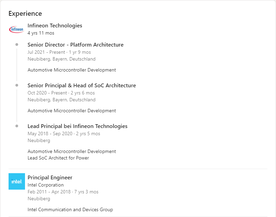Click the Intel company logo
The width and height of the screenshot is (276, 217).
click(17, 181)
